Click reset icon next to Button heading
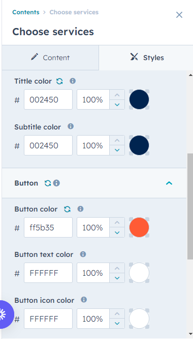Screen dimensions: 193x339 tap(48, 183)
